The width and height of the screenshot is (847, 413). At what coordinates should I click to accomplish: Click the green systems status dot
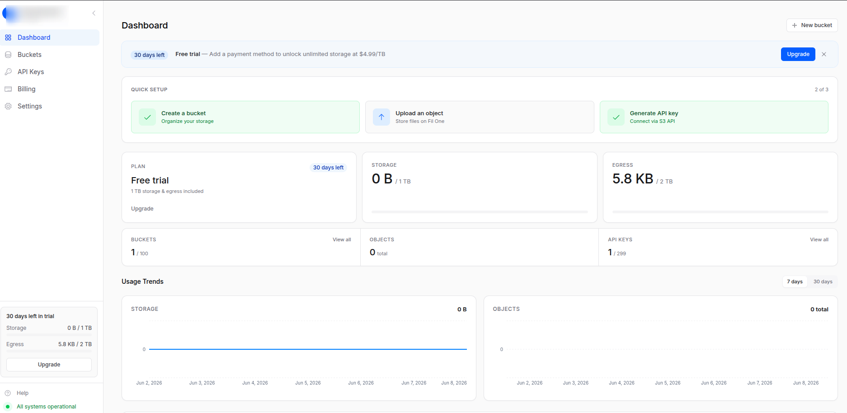(8, 407)
